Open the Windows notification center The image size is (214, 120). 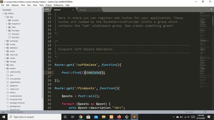(209, 117)
